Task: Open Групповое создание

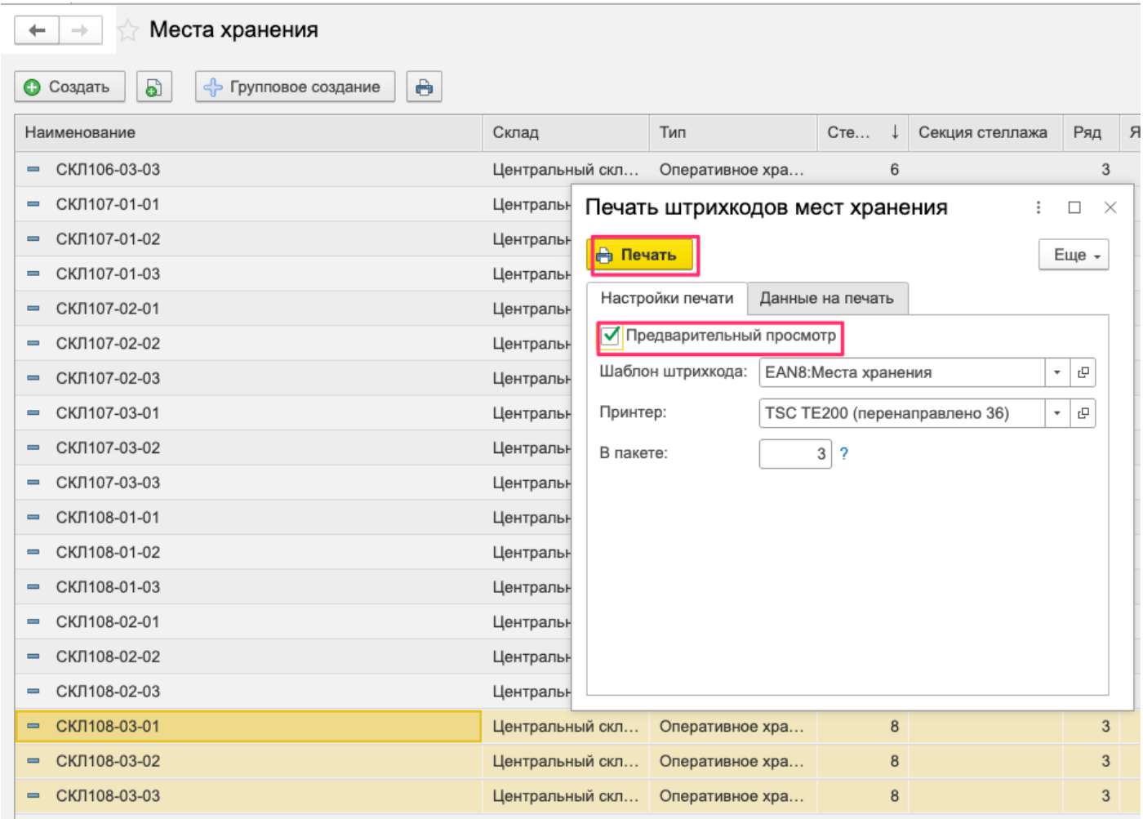Action: click(295, 87)
